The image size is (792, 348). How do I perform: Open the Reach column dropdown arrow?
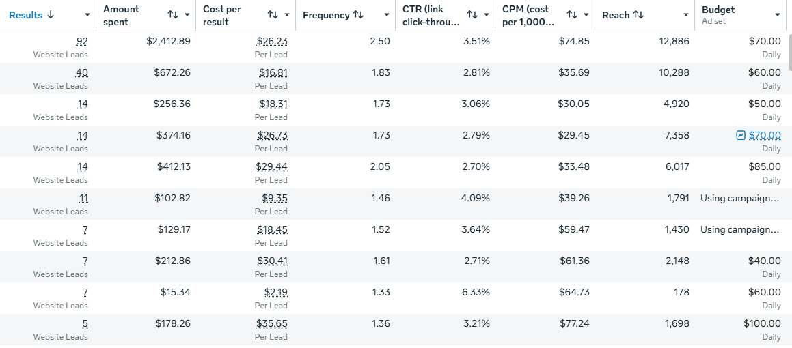tap(686, 15)
